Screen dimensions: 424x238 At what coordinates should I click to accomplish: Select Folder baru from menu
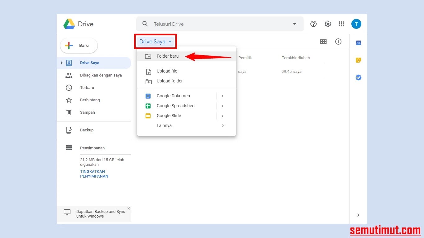coord(168,56)
